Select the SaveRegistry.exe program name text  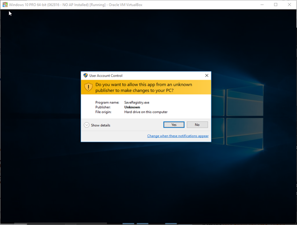(x=137, y=102)
